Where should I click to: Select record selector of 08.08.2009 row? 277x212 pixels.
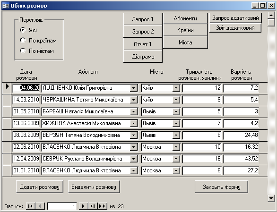click(7, 135)
